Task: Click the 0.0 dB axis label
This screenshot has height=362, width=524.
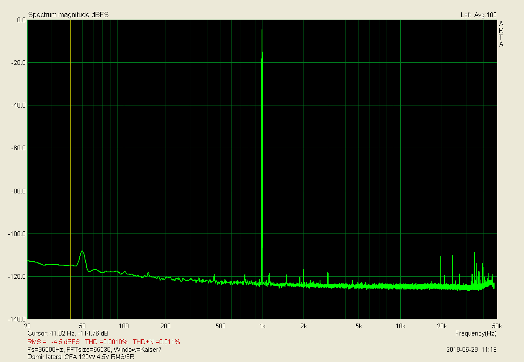Action: pyautogui.click(x=21, y=20)
